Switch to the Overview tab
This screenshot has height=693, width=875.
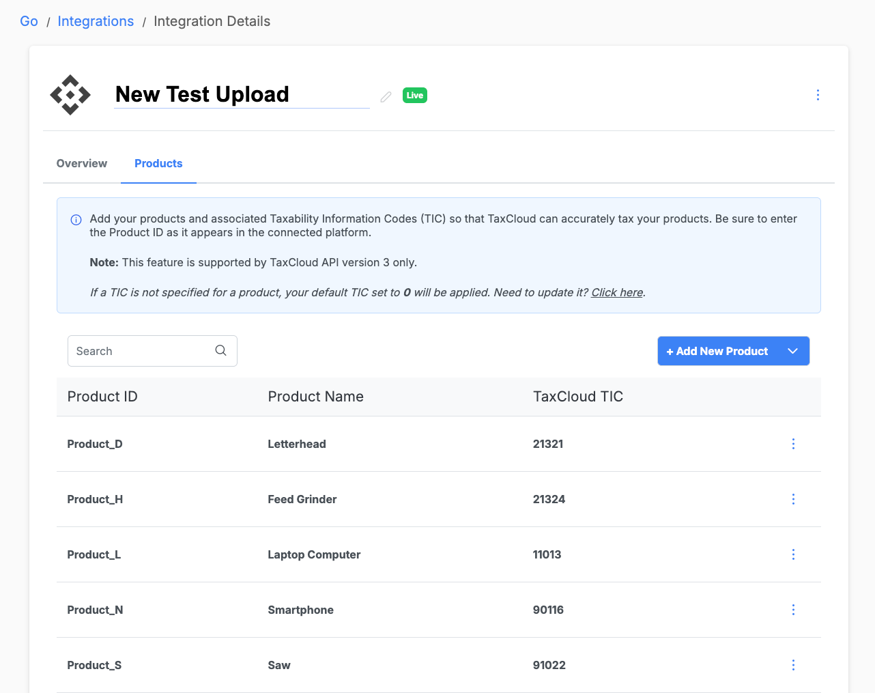[x=82, y=163]
